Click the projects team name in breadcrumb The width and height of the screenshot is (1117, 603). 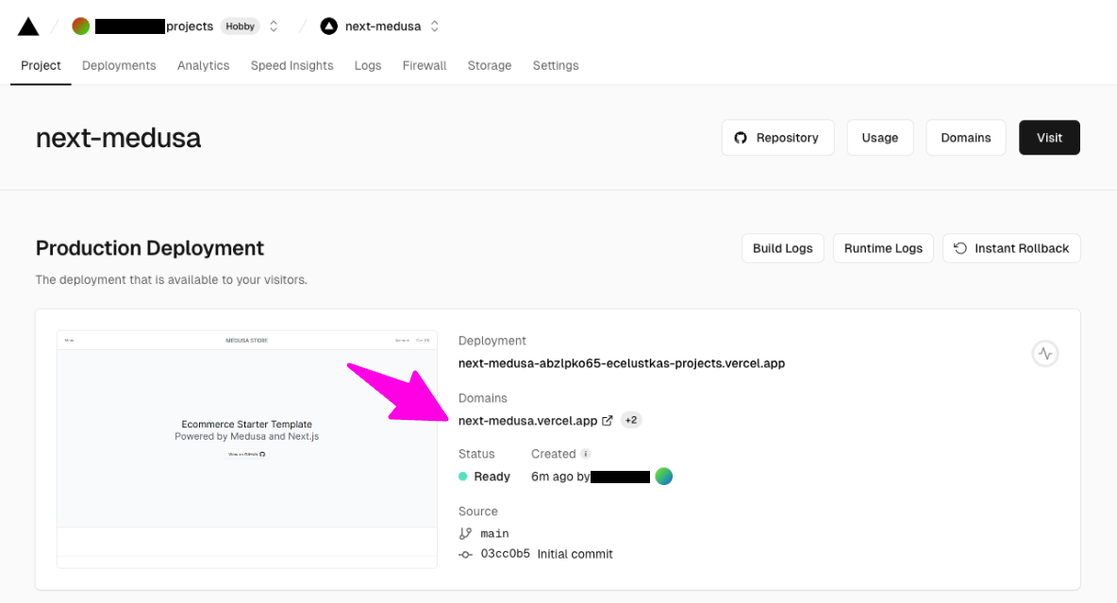(190, 26)
